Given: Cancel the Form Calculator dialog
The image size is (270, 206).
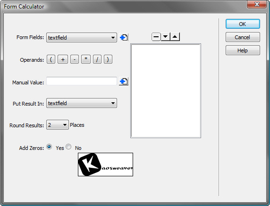Looking at the screenshot, I should pos(243,37).
